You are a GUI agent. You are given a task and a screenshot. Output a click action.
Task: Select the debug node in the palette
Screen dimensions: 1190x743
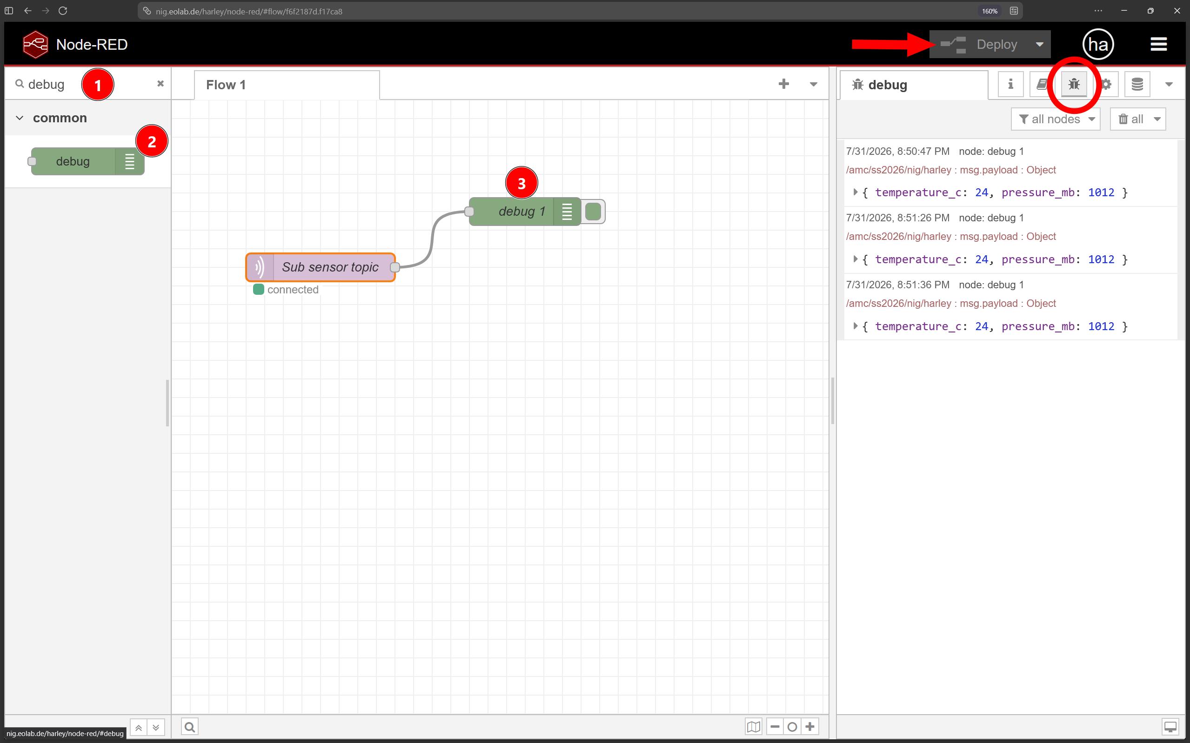87,161
